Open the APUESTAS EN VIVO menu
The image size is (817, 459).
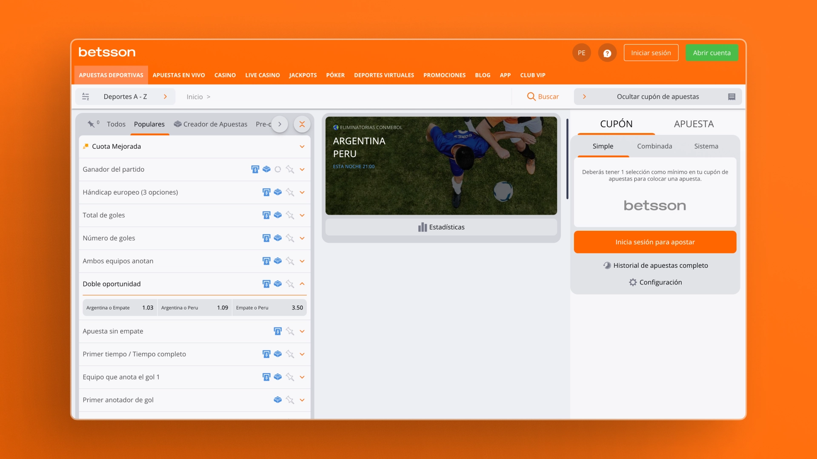coord(179,75)
